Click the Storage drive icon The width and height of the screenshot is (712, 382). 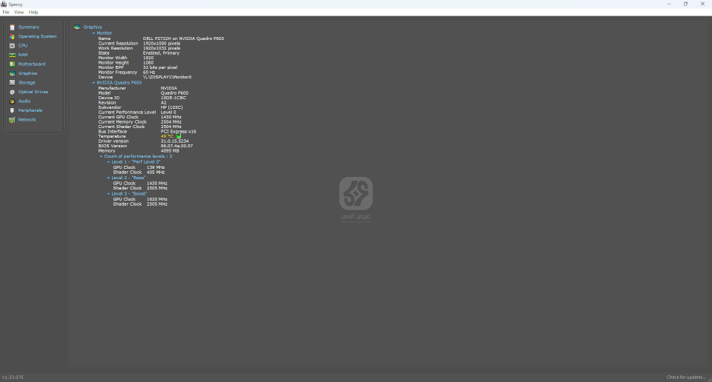tap(12, 83)
